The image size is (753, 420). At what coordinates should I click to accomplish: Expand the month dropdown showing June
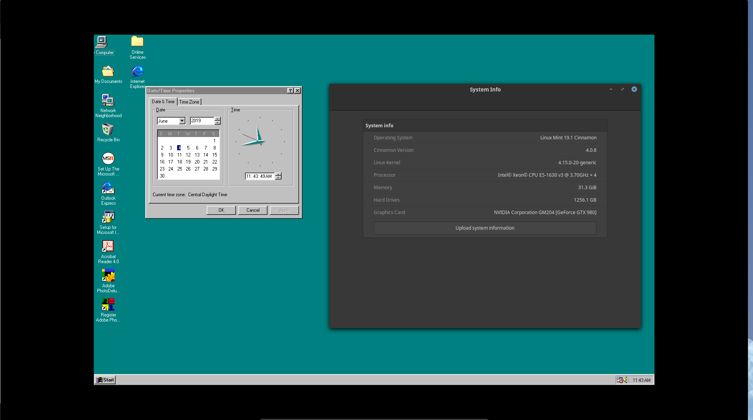pos(182,121)
